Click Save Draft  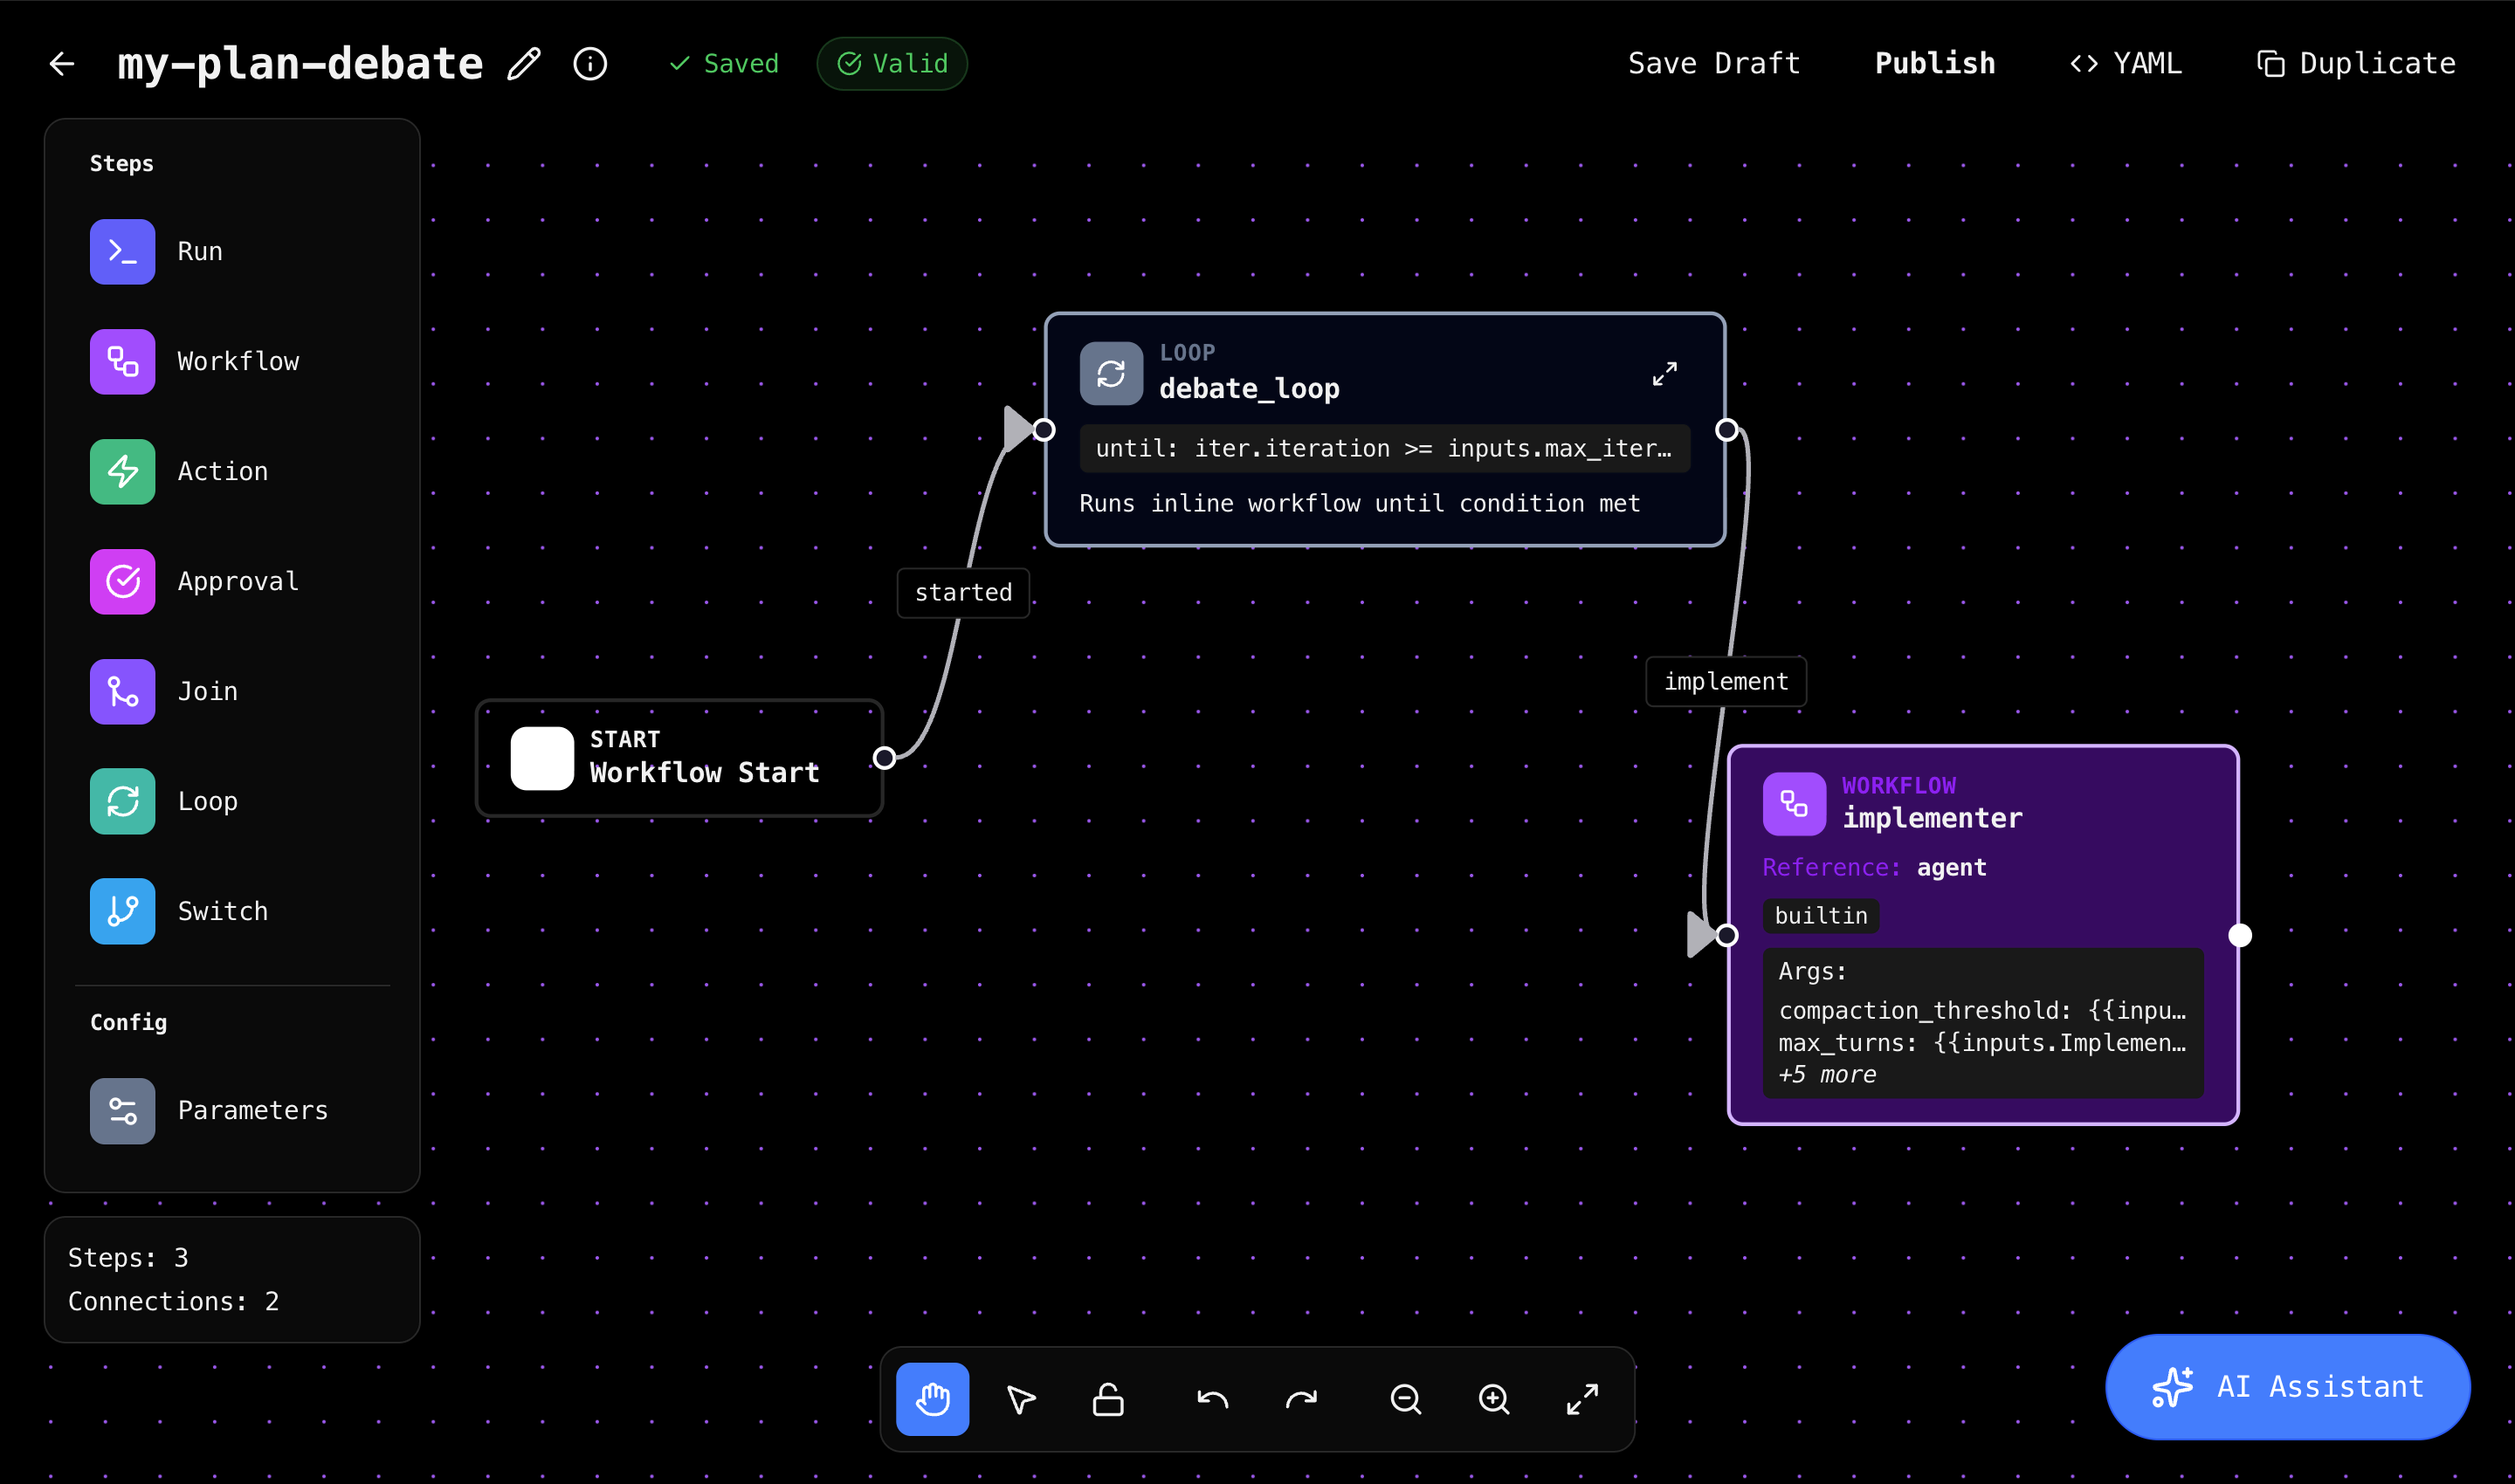(1713, 64)
